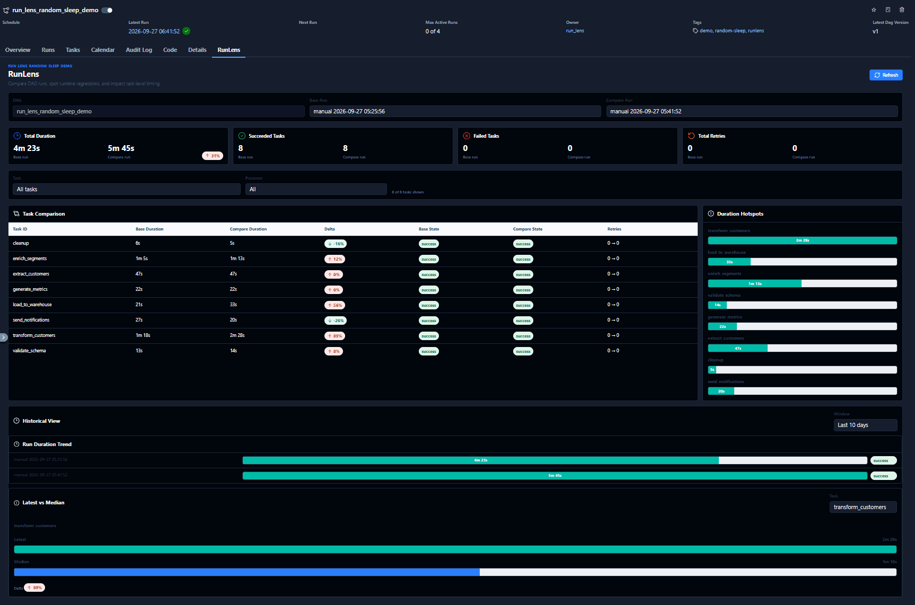Open latest run 2026-09-27 06:41:52 link
This screenshot has height=605, width=915.
point(154,31)
